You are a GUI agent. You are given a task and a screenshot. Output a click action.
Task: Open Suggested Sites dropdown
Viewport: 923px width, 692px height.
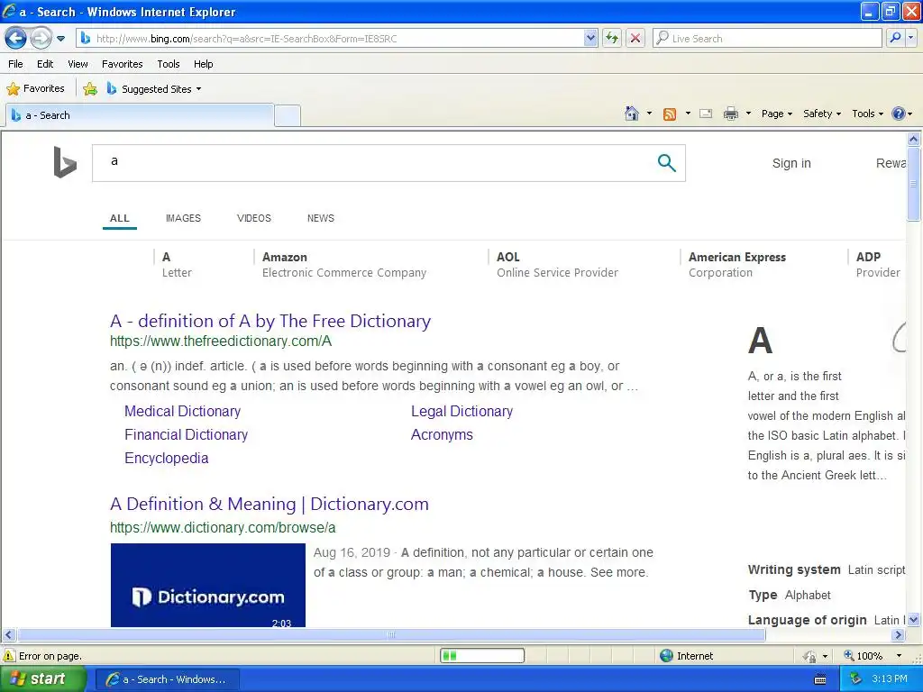coord(154,89)
